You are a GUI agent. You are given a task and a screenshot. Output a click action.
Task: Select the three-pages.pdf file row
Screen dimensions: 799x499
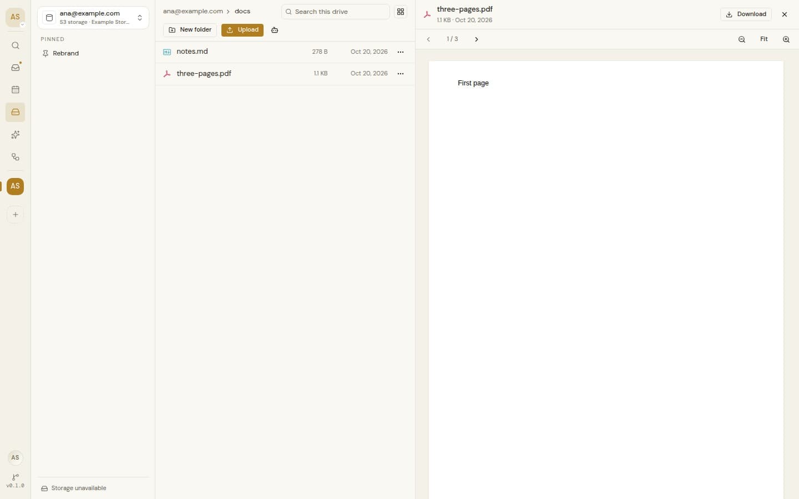point(285,74)
